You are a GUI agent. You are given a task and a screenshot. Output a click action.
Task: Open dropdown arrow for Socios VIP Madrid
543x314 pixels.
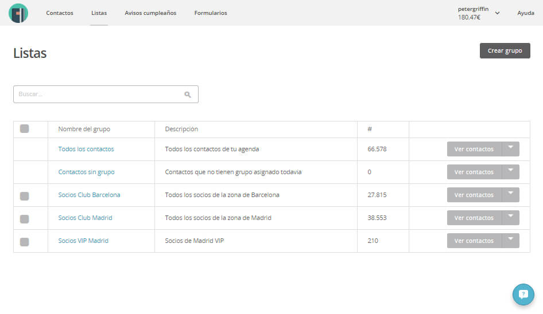pyautogui.click(x=510, y=240)
